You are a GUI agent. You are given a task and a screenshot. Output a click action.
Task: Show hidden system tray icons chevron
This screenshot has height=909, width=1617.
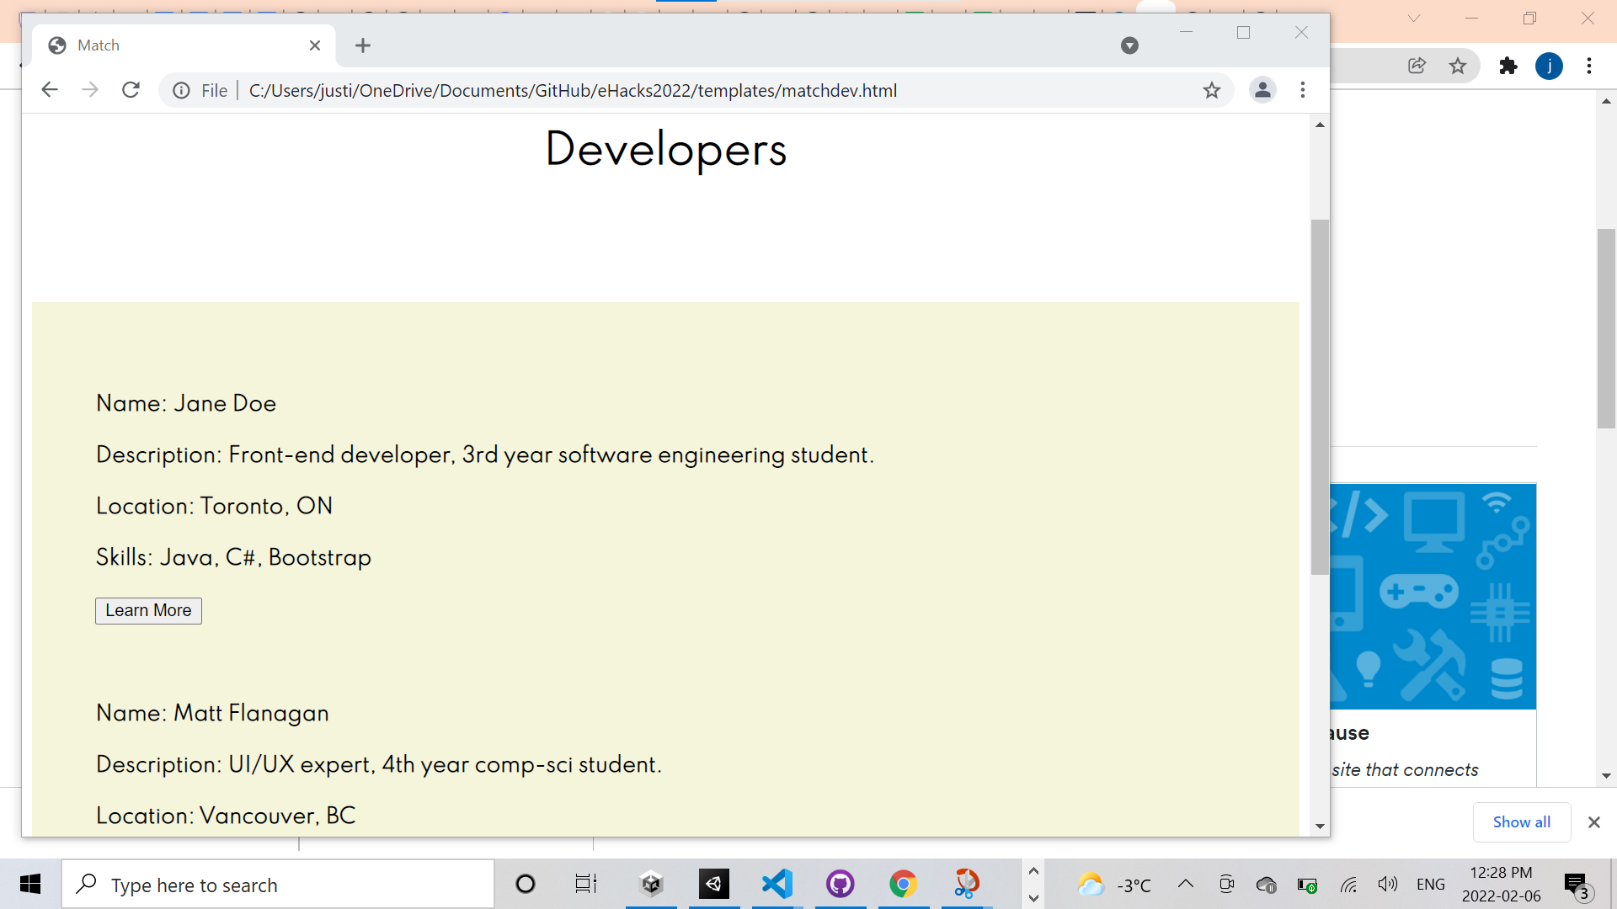pyautogui.click(x=1185, y=884)
